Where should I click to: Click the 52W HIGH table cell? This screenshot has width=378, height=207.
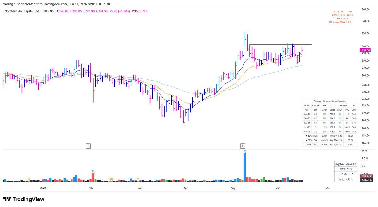[311, 136]
